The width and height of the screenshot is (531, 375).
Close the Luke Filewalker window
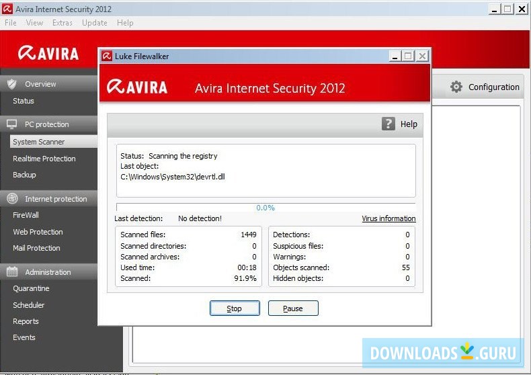pos(422,56)
